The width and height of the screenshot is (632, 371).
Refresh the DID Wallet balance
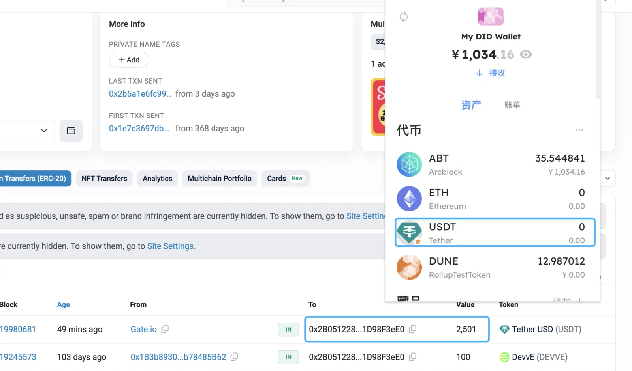[x=403, y=17]
